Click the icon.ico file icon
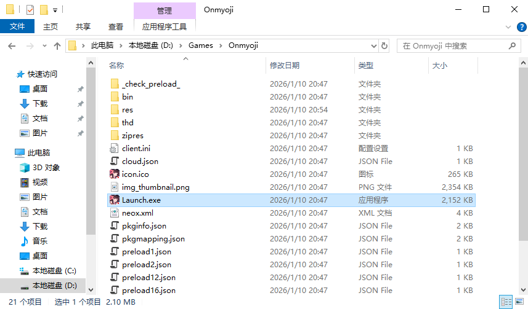Image resolution: width=528 pixels, height=309 pixels. click(x=115, y=174)
